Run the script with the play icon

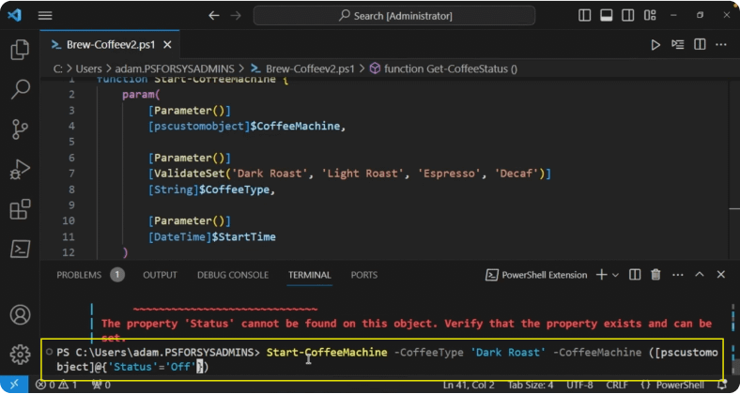pos(655,45)
